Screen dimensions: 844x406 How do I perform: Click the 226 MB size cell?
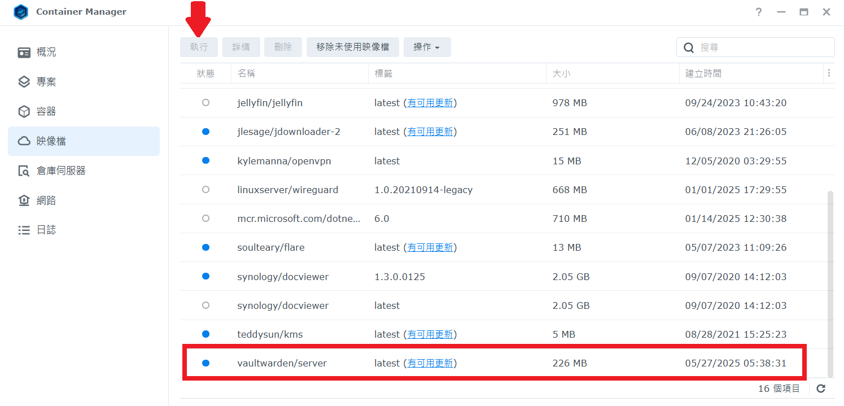tap(570, 363)
